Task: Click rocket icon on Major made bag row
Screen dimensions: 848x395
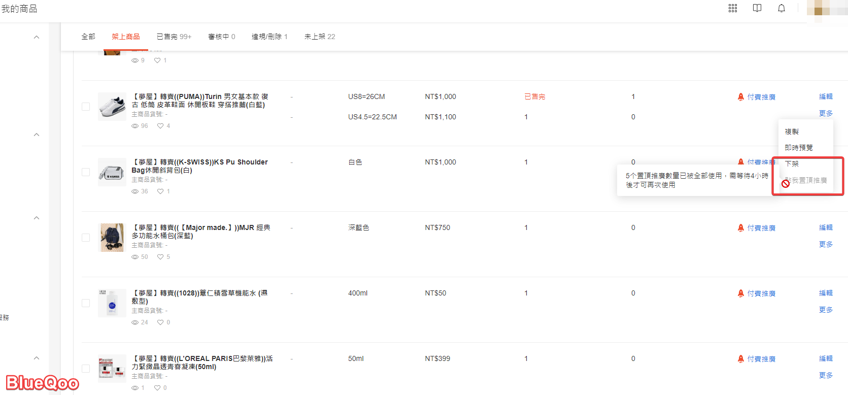Action: pyautogui.click(x=740, y=228)
